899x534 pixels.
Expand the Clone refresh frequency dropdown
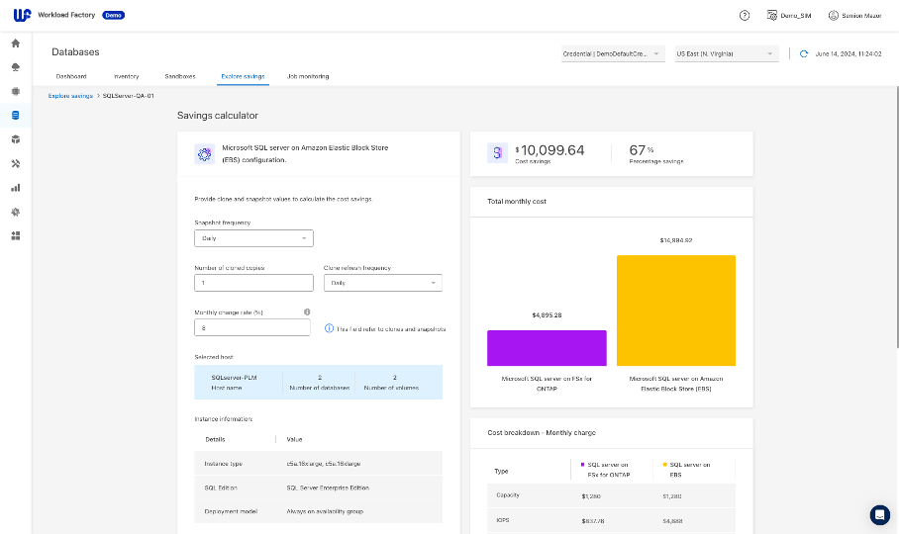[x=382, y=283]
